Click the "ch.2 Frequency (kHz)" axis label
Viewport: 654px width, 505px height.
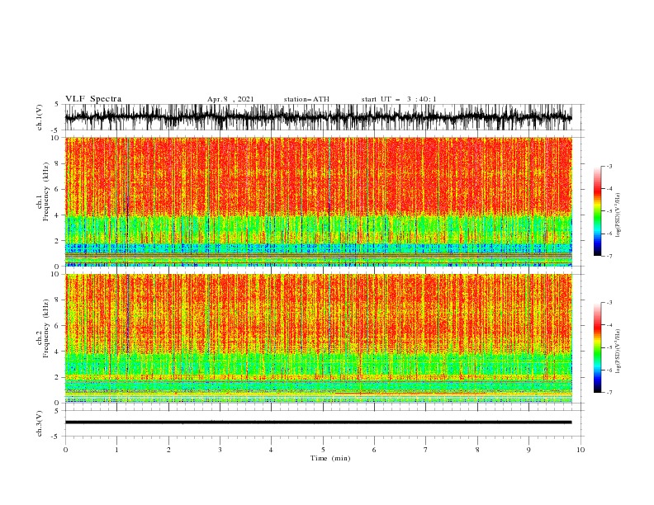click(x=43, y=328)
